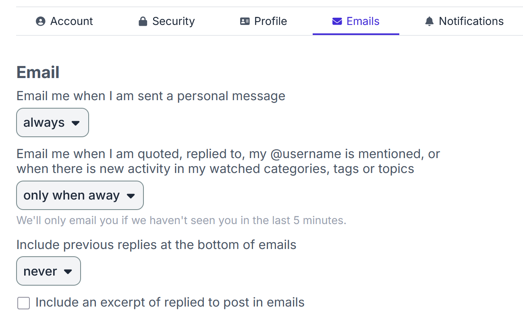Click the ID card icon beside Profile
This screenshot has width=523, height=317.
[245, 21]
